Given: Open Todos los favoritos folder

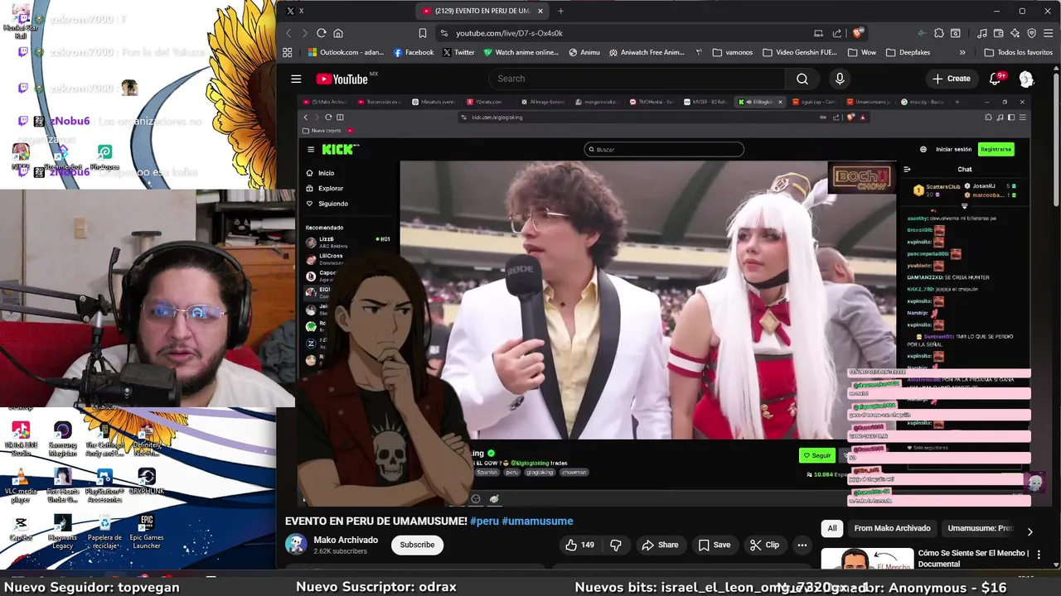Looking at the screenshot, I should click(x=1018, y=52).
